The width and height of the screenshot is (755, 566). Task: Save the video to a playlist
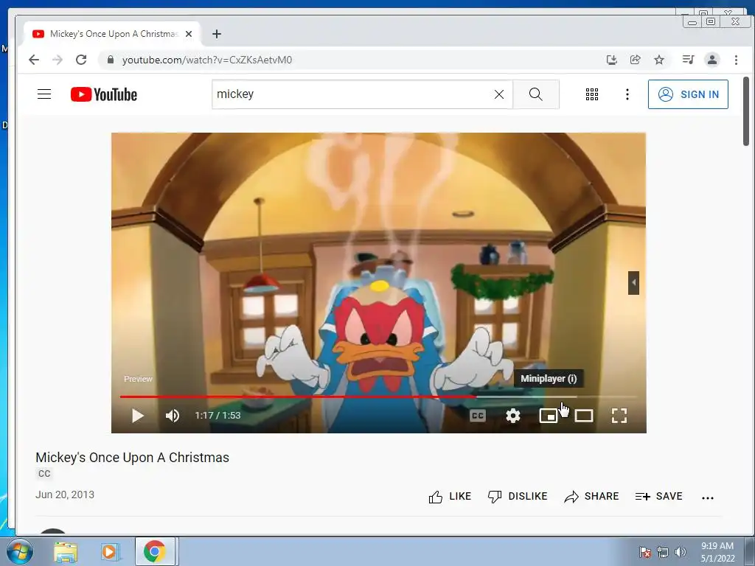(658, 496)
